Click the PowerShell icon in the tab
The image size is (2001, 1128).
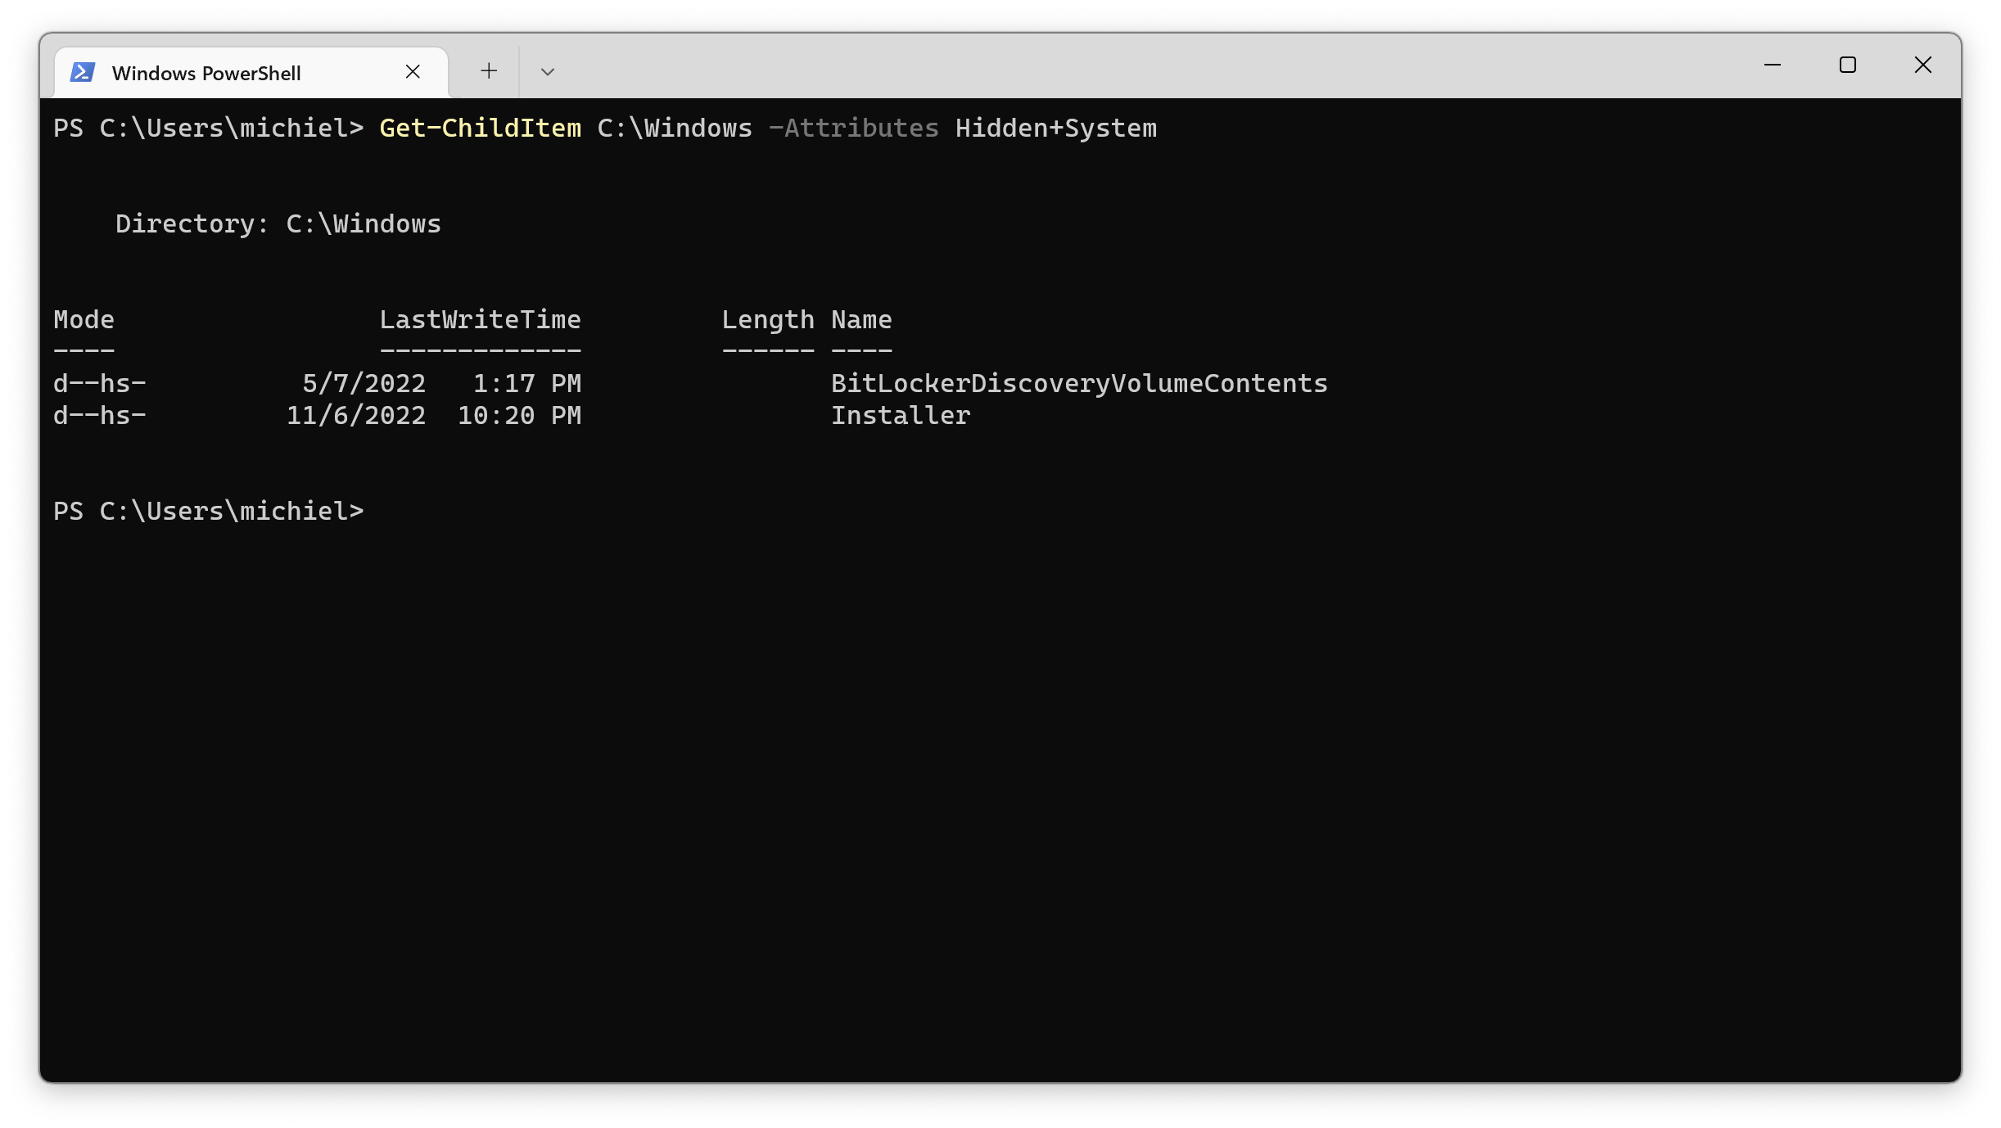83,72
